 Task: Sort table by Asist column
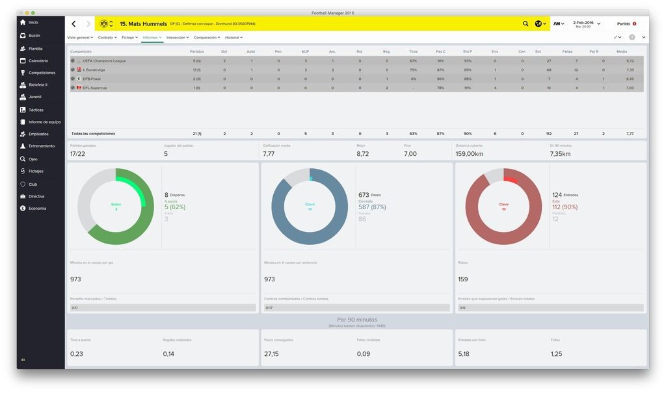pyautogui.click(x=251, y=51)
